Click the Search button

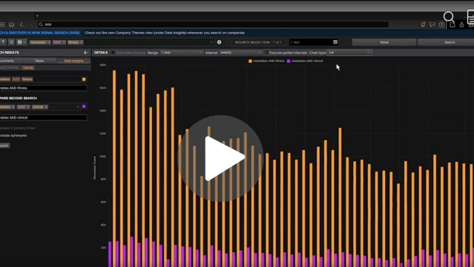[x=449, y=42]
